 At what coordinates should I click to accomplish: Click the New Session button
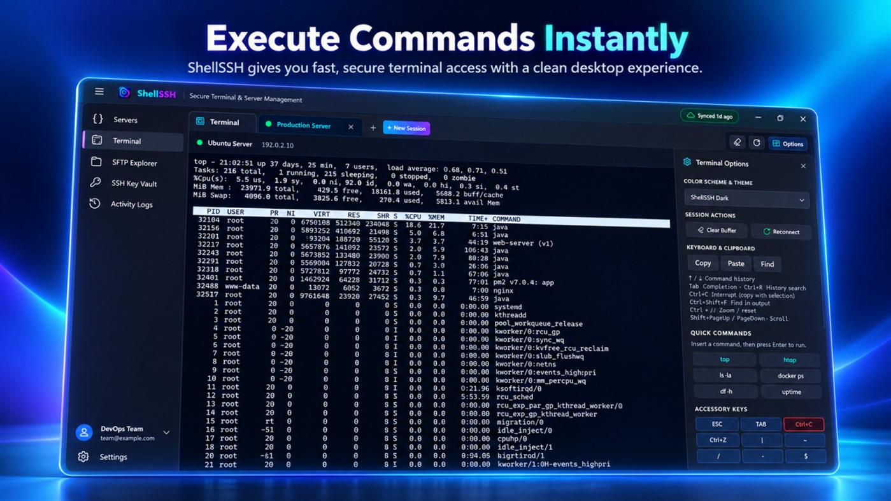(406, 128)
